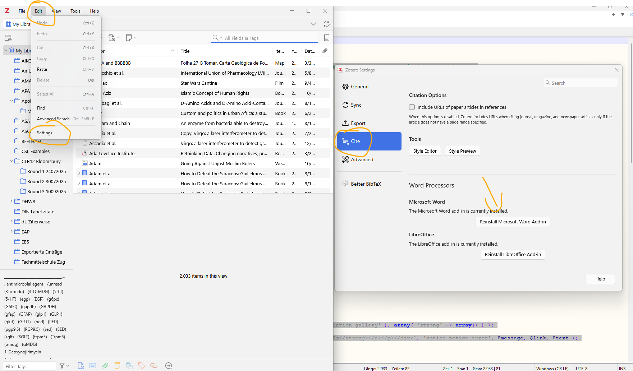This screenshot has width=633, height=371.
Task: Click the New Note toolbar icon
Action: (x=131, y=38)
